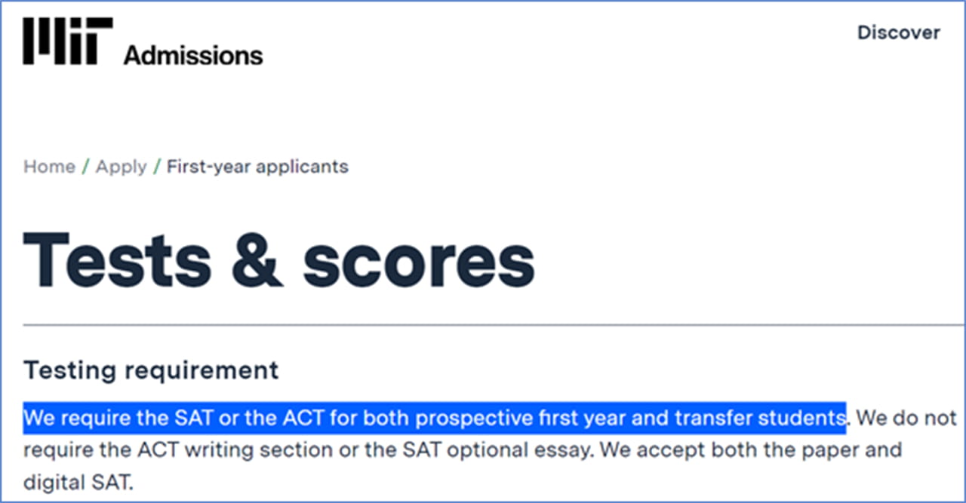Open the Admissions homepage wordmark
The image size is (966, 503).
pos(193,55)
